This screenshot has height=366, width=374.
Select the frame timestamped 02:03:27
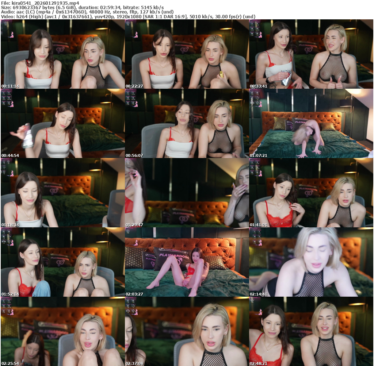[187, 262]
